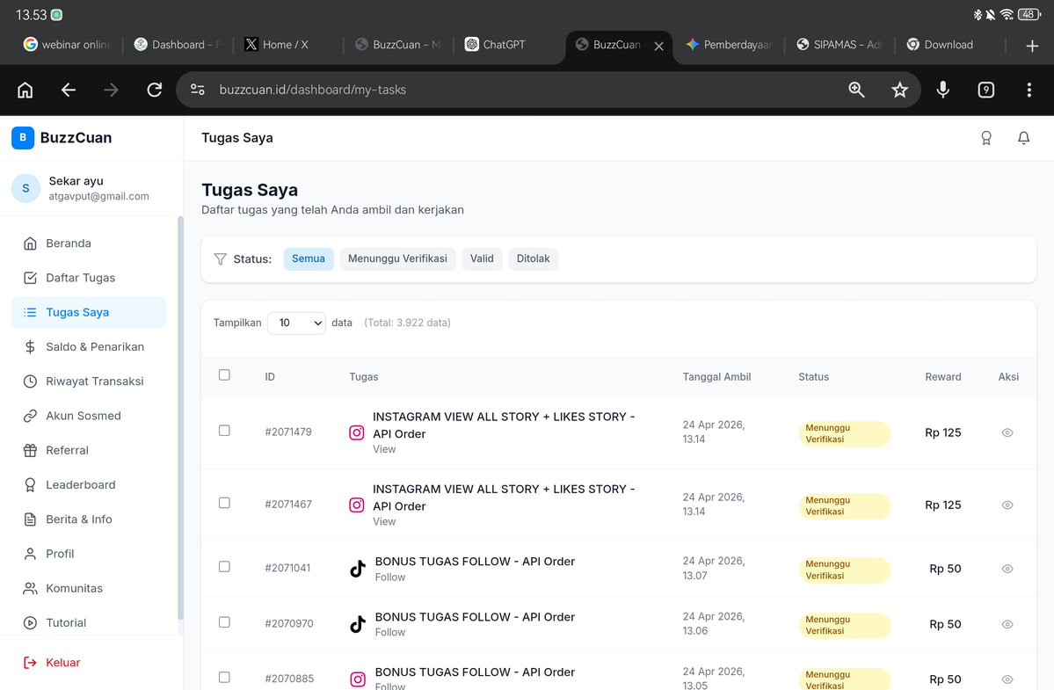The height and width of the screenshot is (690, 1054).
Task: Click the address bar URL
Action: pos(313,90)
